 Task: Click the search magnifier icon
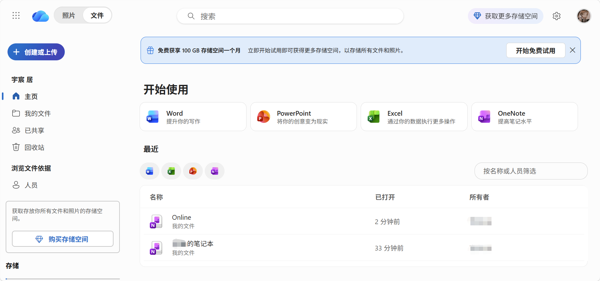(x=191, y=16)
